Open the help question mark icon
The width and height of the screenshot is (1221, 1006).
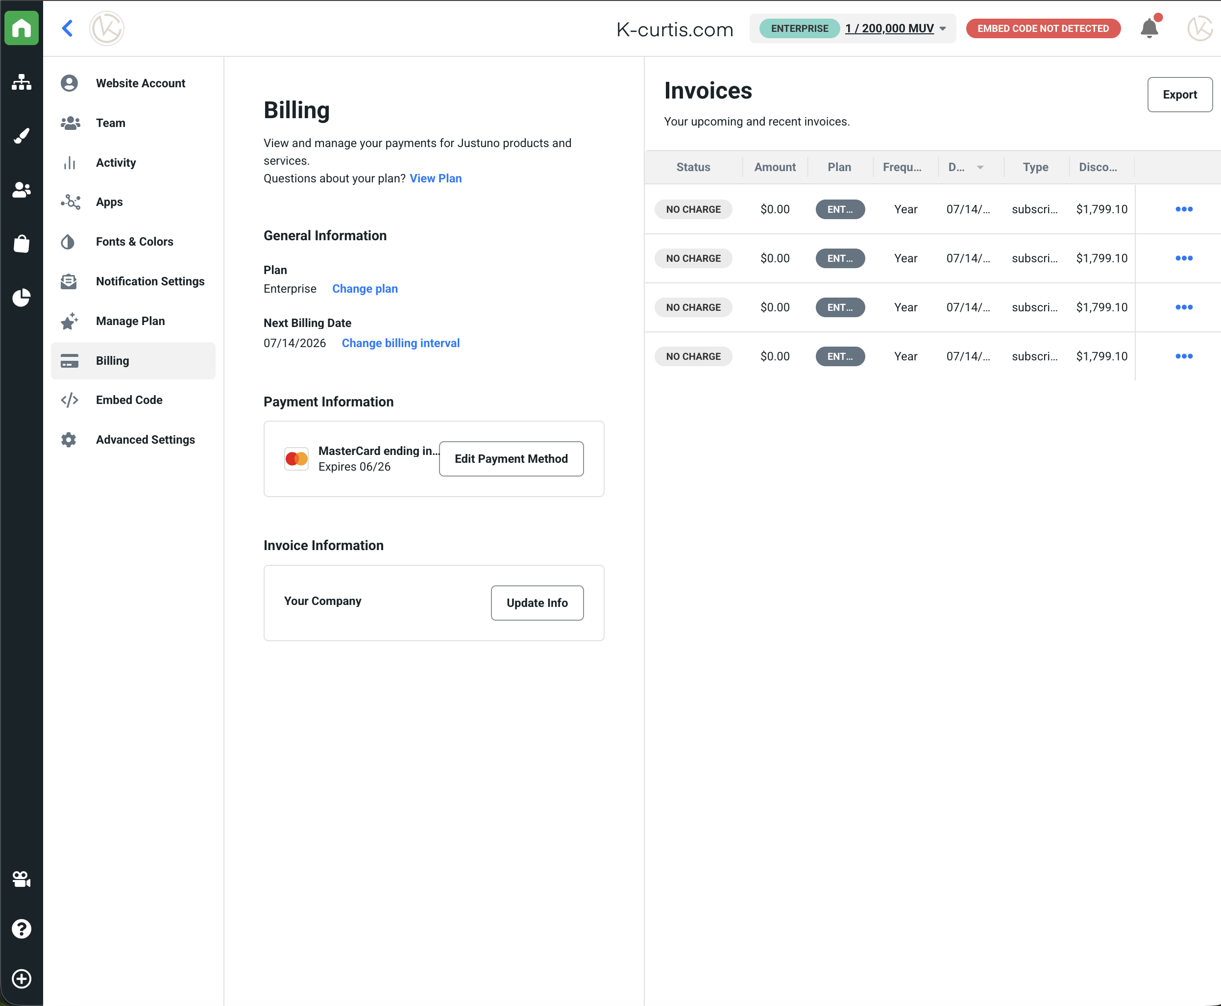point(22,929)
